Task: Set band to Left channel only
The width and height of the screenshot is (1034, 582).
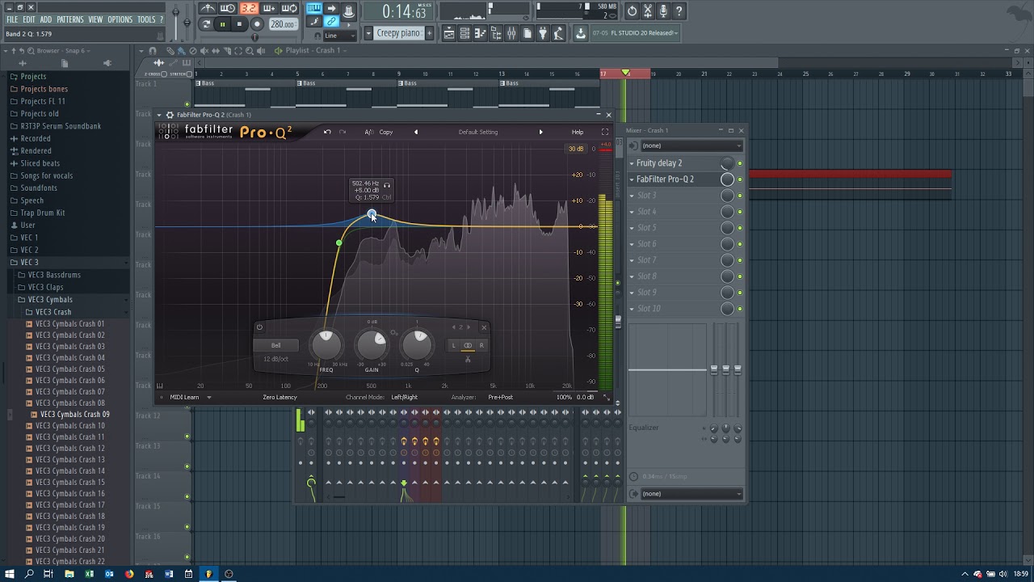Action: 453,345
